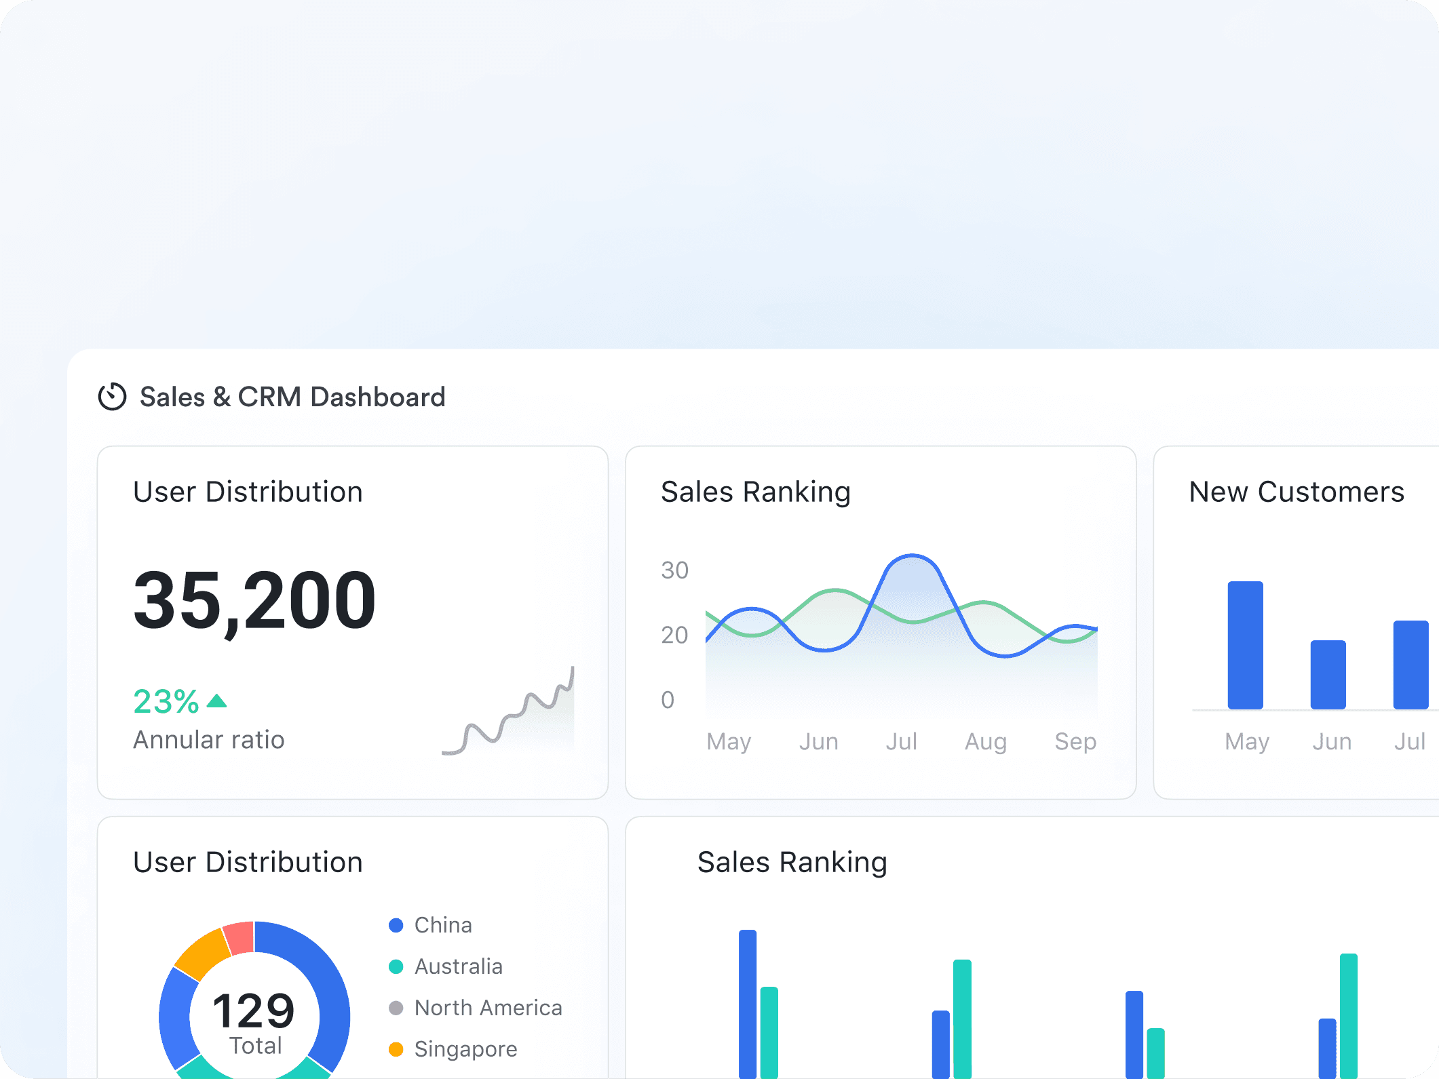Click the tallest blue bar in lower Sales Ranking
This screenshot has width=1439, height=1079.
(x=747, y=1004)
